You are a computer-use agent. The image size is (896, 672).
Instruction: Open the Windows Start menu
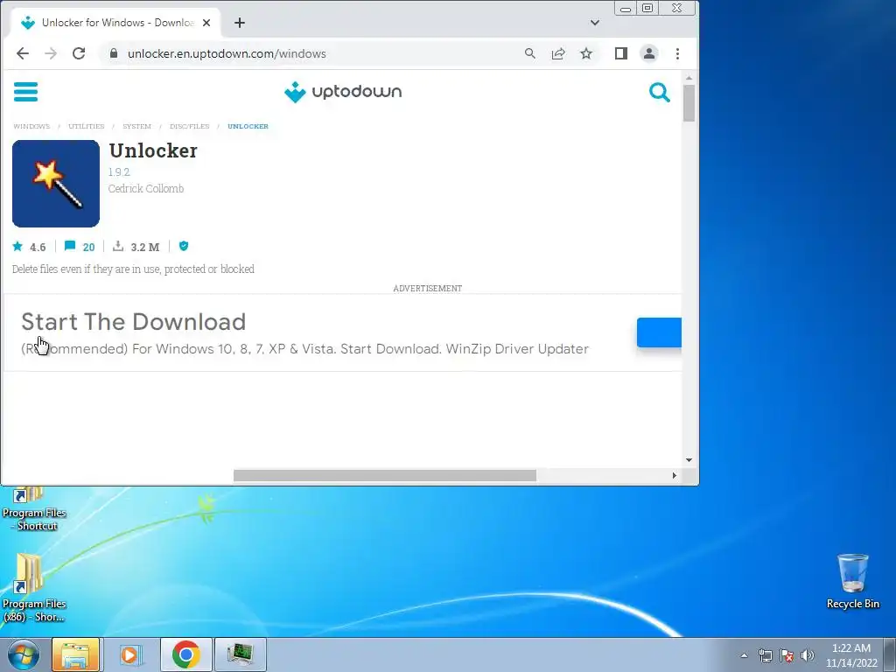coord(24,654)
